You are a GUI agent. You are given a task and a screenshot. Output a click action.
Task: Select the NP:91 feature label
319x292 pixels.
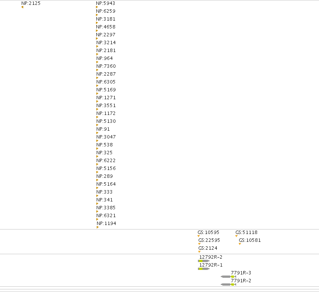(x=103, y=129)
